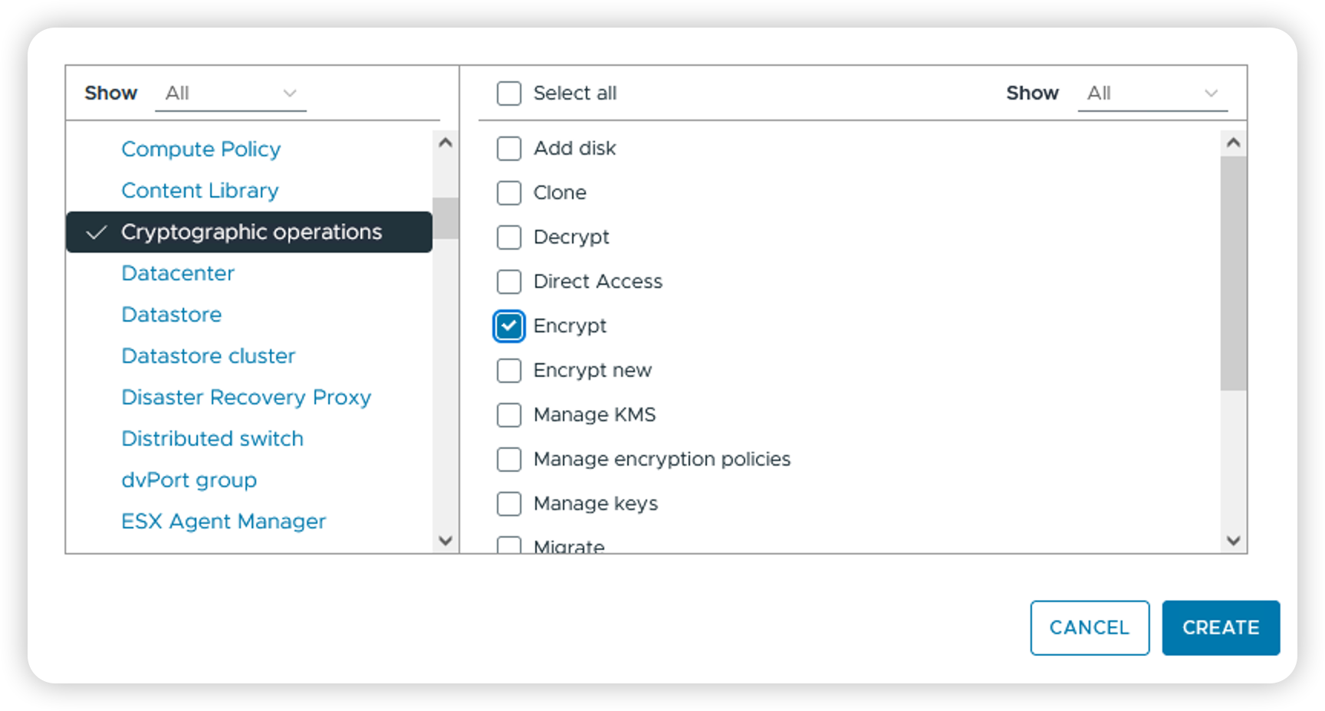Check the Decrypt privilege
The width and height of the screenshot is (1325, 711).
click(509, 238)
